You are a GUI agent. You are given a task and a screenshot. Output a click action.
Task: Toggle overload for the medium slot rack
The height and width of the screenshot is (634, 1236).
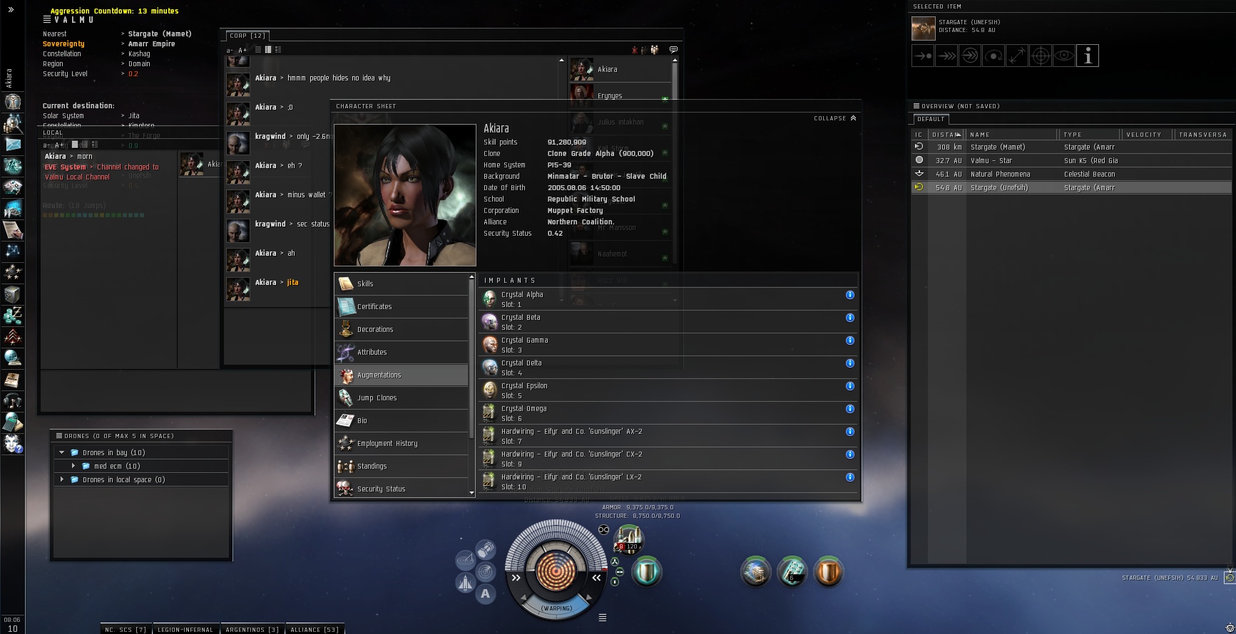(619, 572)
